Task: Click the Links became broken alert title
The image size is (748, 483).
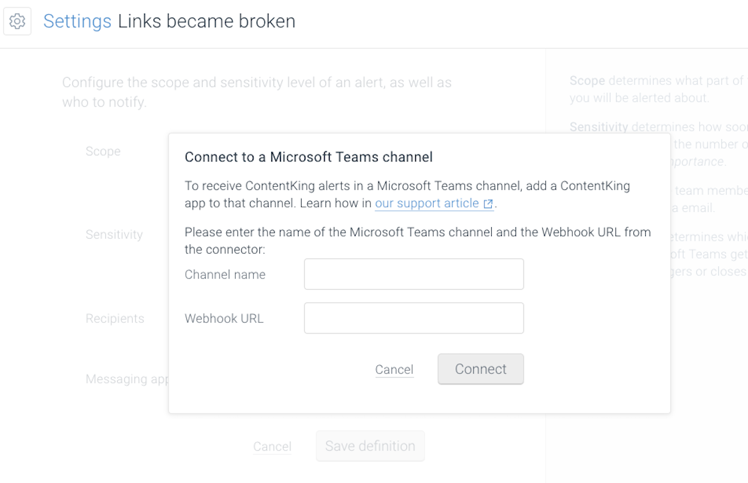Action: tap(205, 21)
